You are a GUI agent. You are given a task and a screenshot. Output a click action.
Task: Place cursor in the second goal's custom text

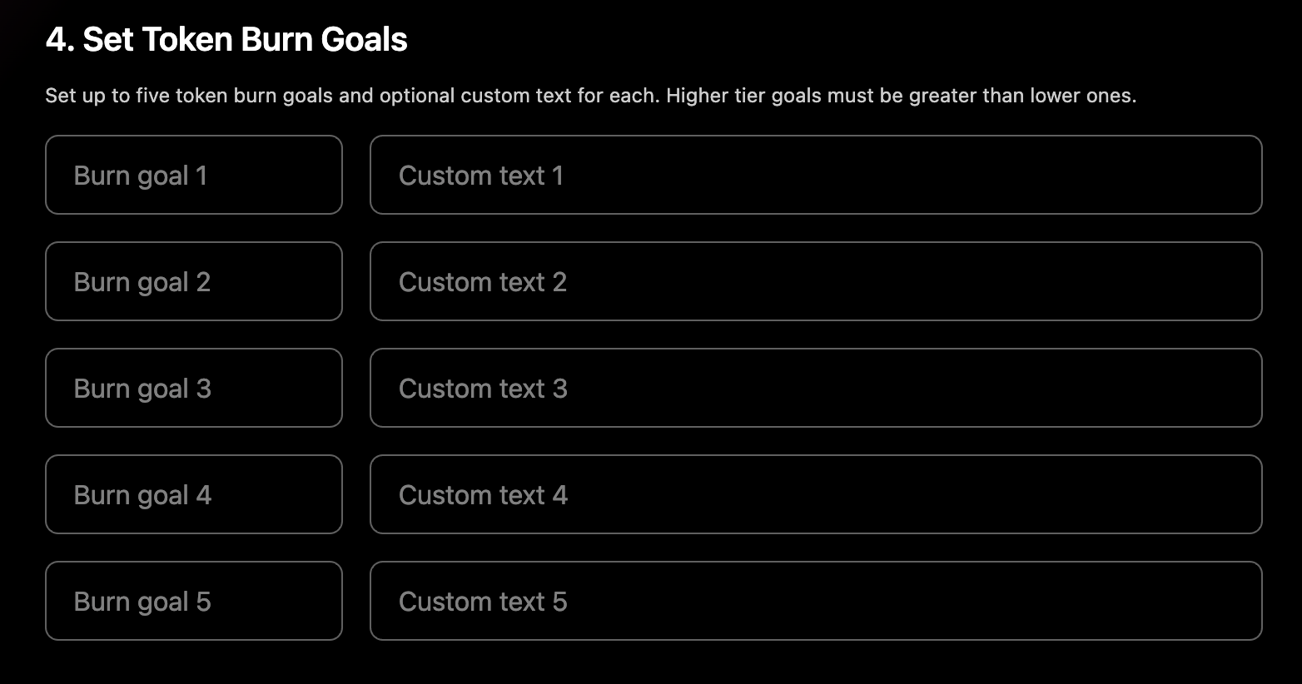[815, 281]
